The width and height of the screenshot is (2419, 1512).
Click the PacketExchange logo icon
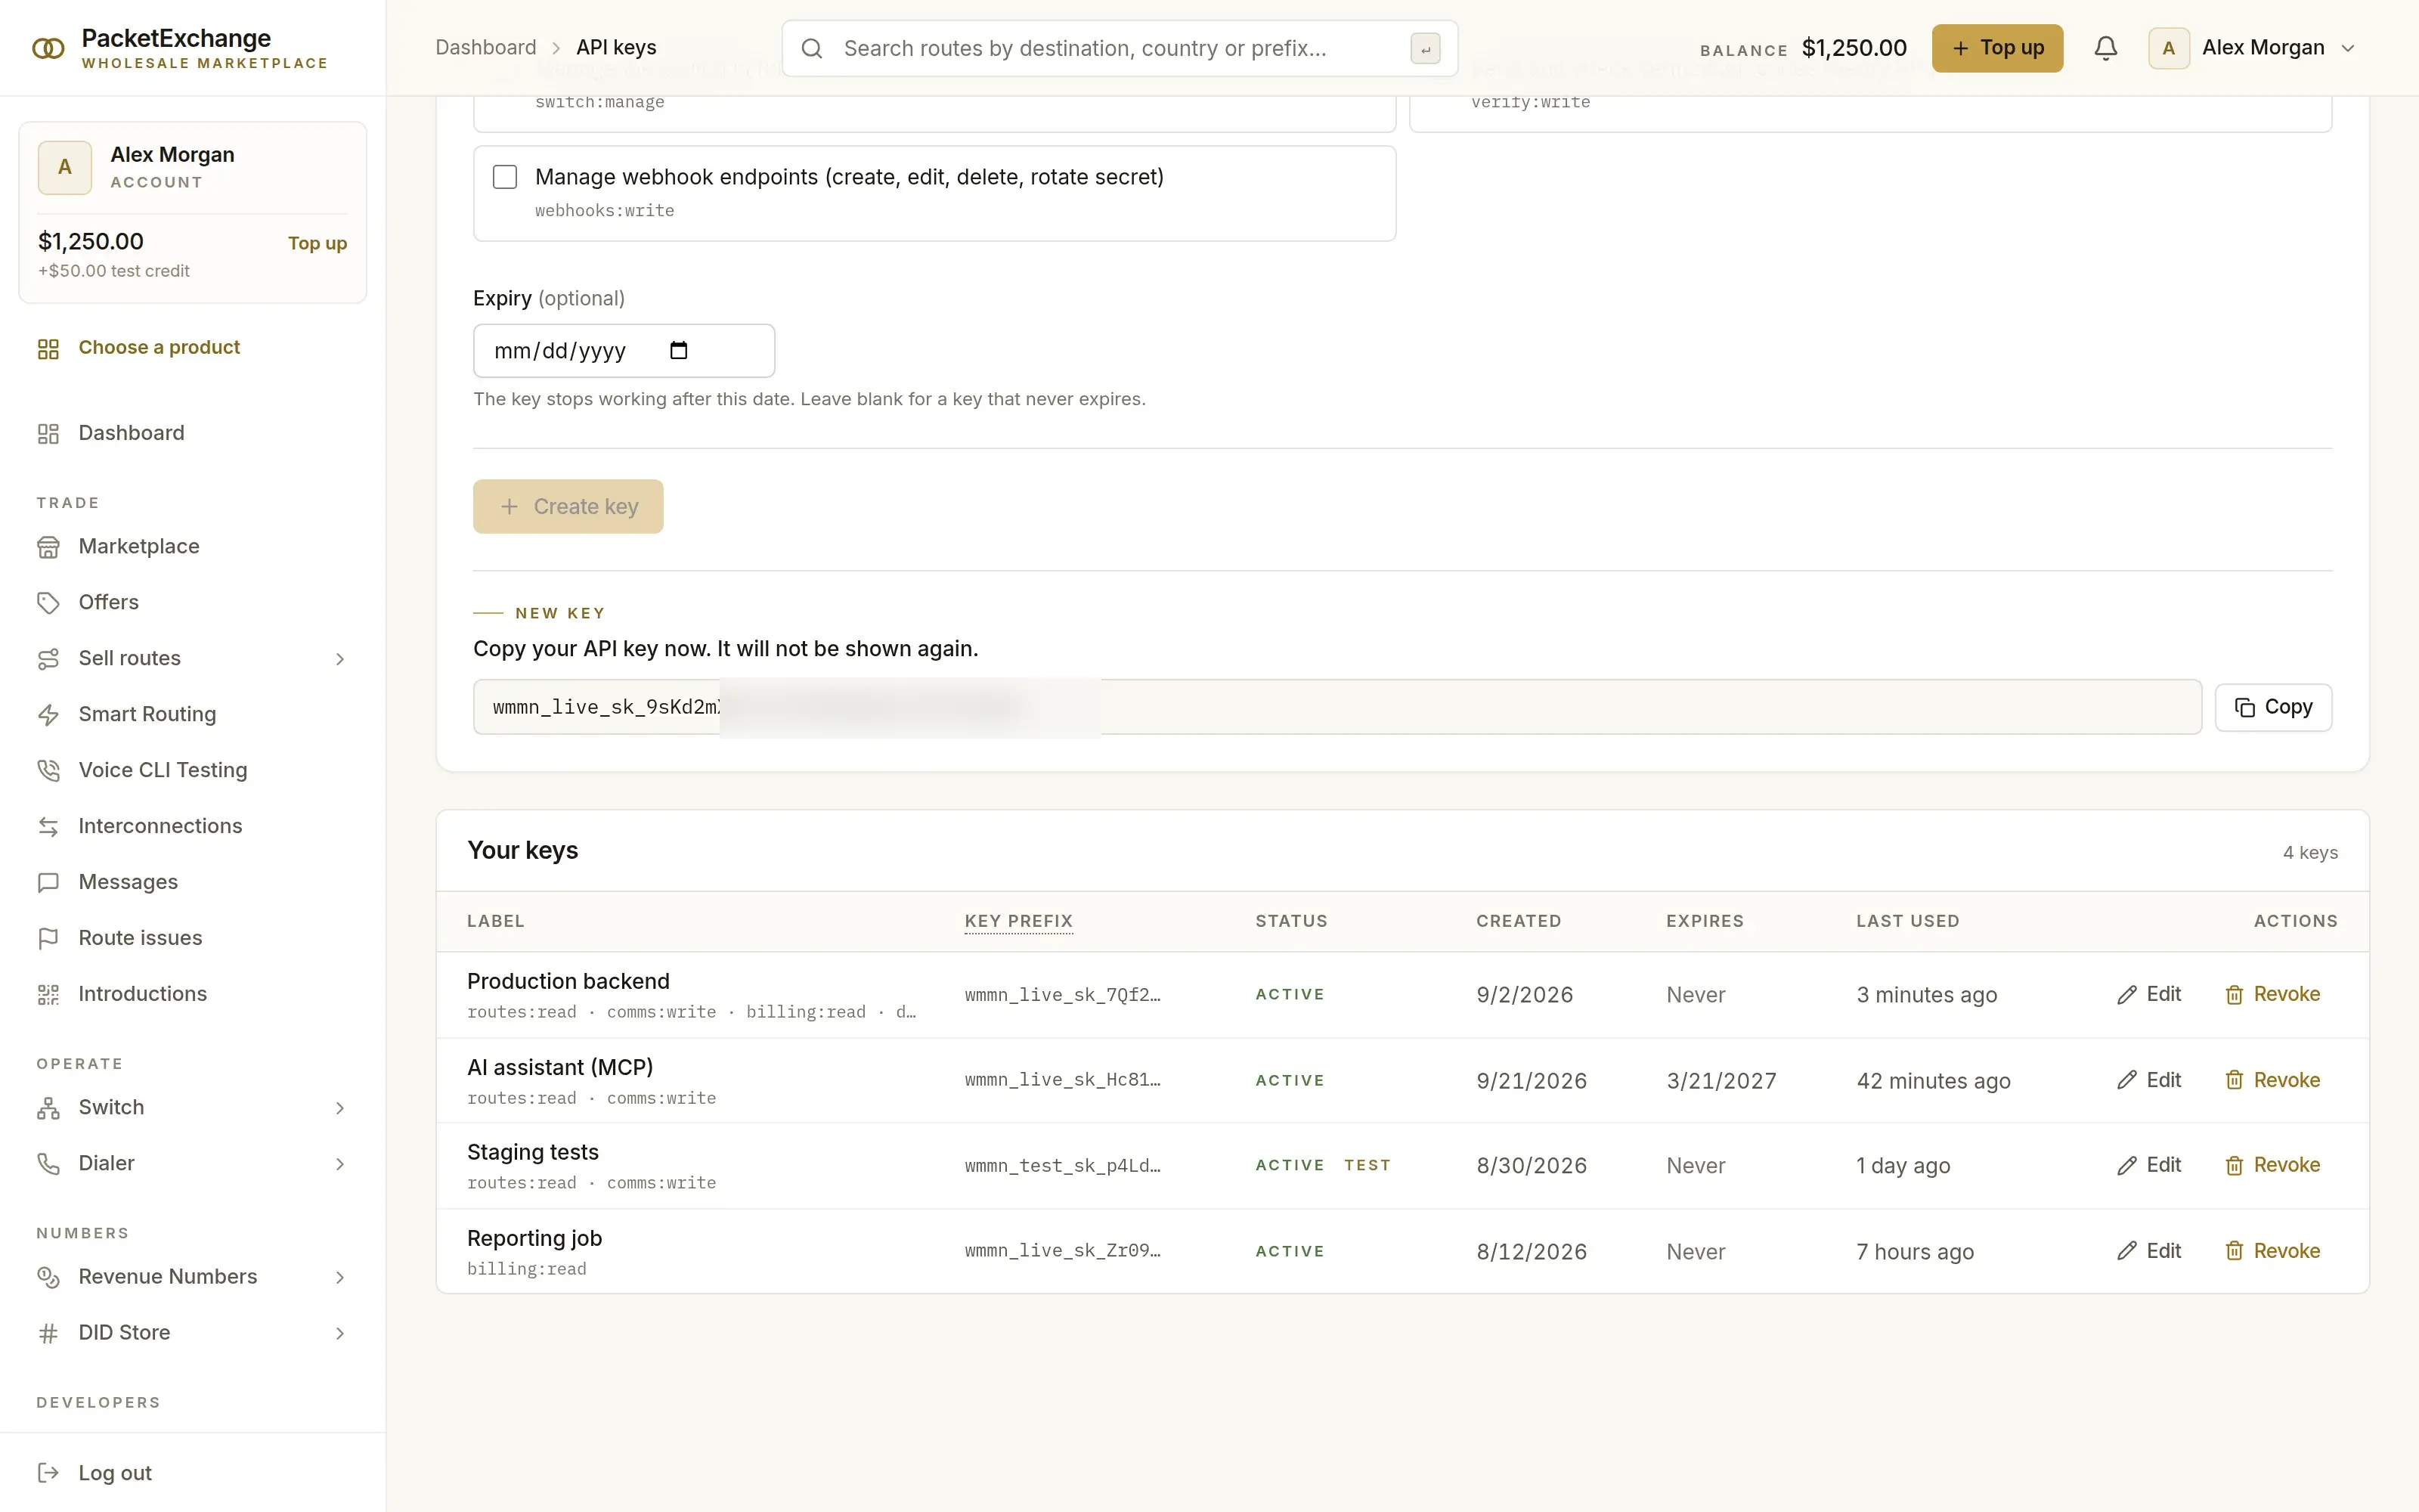(48, 48)
